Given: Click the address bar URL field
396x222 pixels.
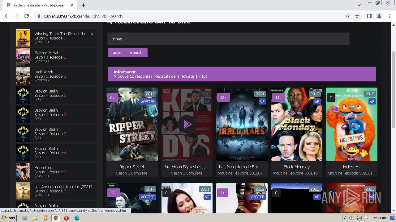Looking at the screenshot, I should (192, 16).
